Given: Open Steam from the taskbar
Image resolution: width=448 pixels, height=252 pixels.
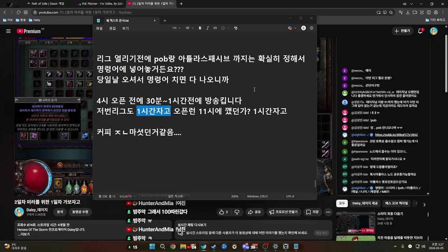Looking at the screenshot, I should (x=214, y=246).
